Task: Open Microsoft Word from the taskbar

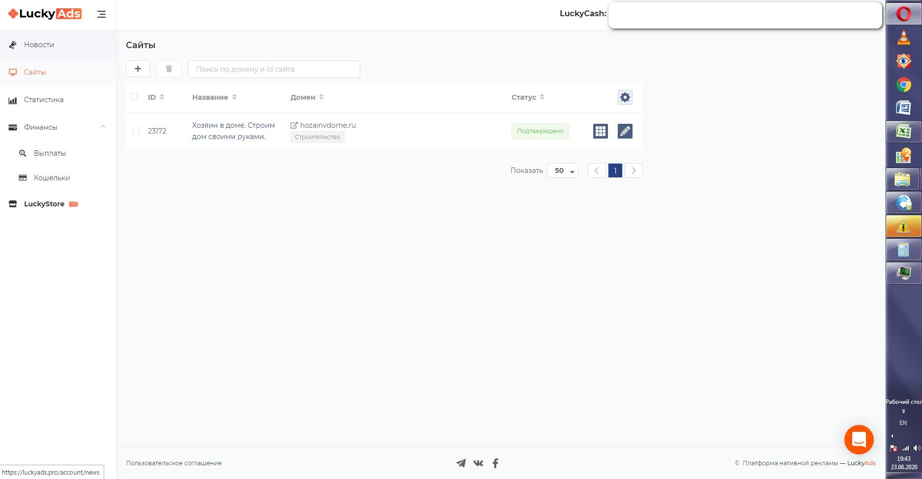Action: 903,108
